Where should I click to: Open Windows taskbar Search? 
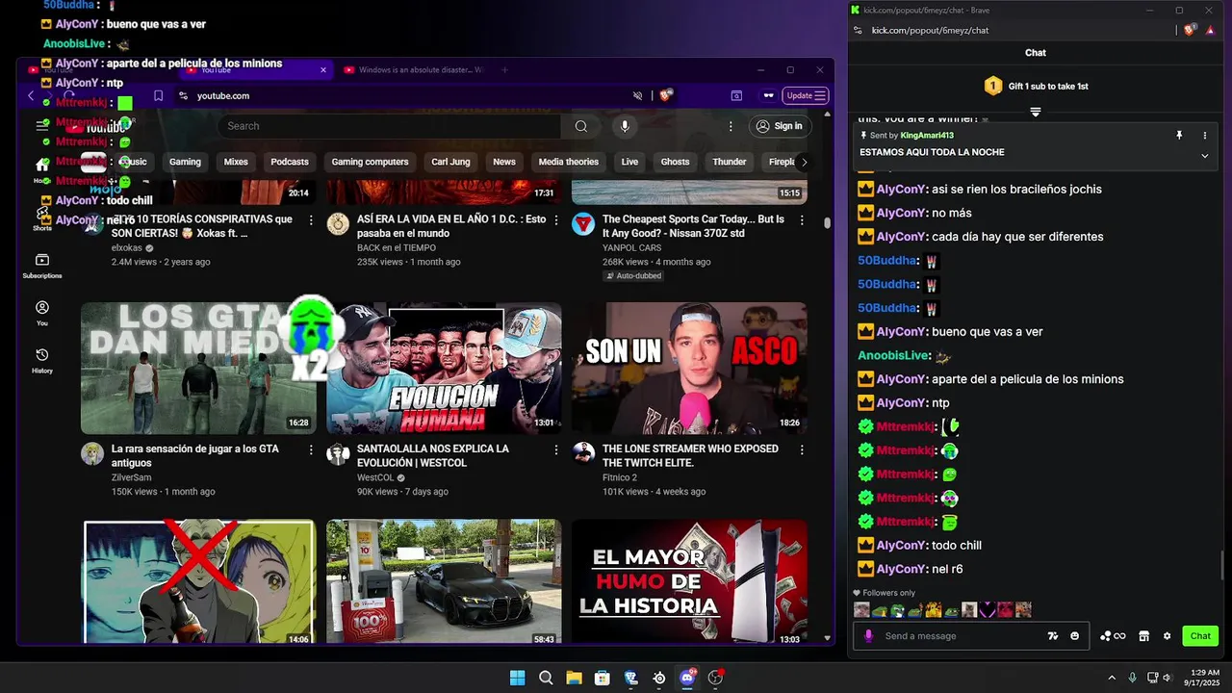[x=546, y=678]
